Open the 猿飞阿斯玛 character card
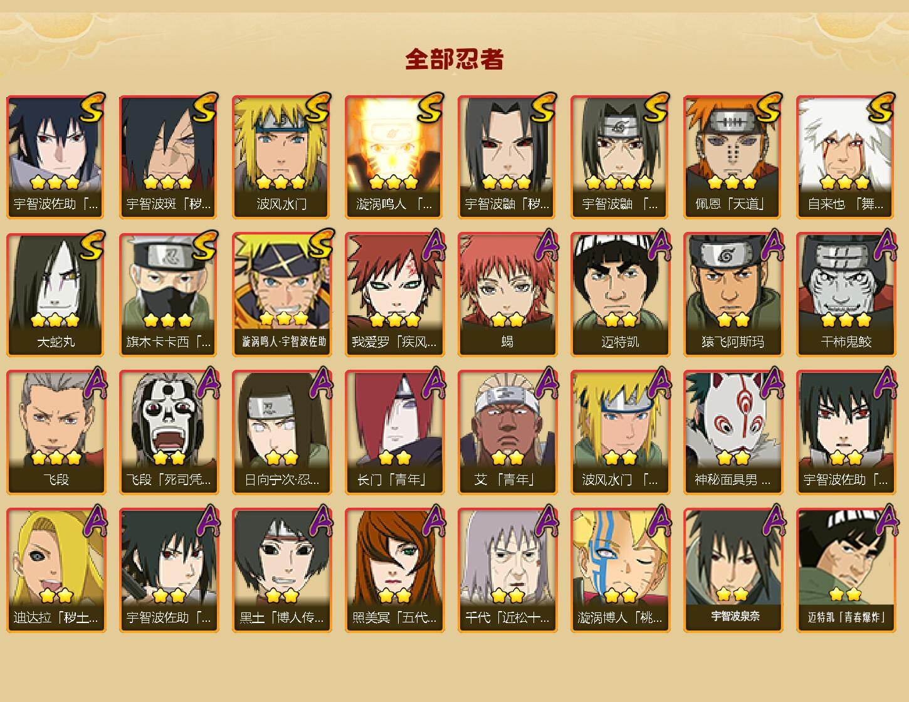Image resolution: width=909 pixels, height=702 pixels. (x=732, y=295)
